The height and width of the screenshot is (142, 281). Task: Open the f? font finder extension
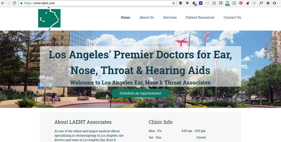click(261, 3)
